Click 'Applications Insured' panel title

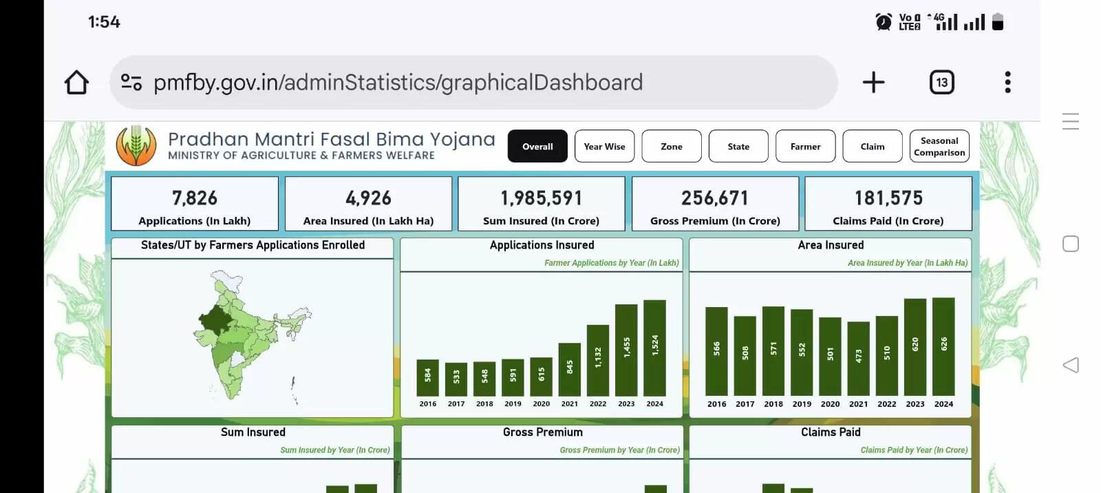tap(542, 245)
